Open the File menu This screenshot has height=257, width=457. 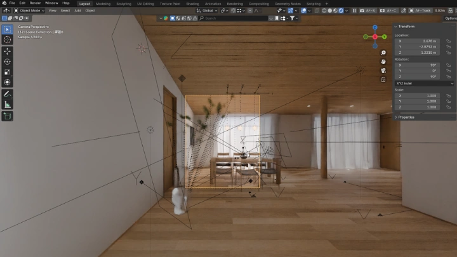coord(12,3)
